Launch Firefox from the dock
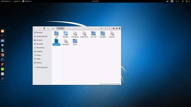Screen dimensions: 191x107 [2, 31]
